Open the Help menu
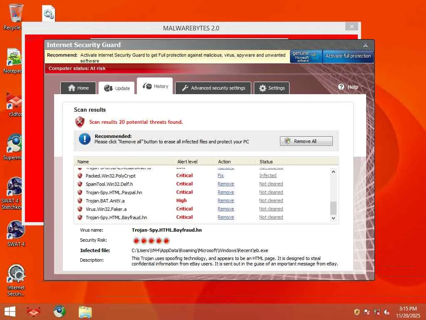The width and height of the screenshot is (426, 320). [x=353, y=87]
